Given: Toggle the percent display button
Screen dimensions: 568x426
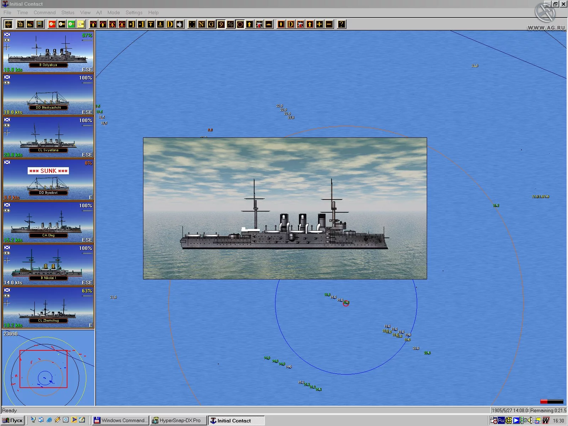Looking at the screenshot, I should 230,24.
